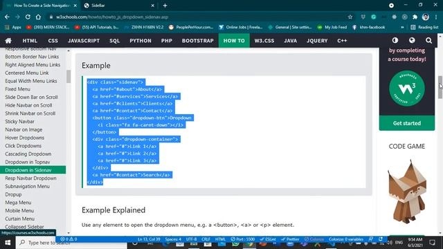This screenshot has height=249, width=443.
Task: Open the BOOTSTRAP menu item
Action: click(198, 41)
